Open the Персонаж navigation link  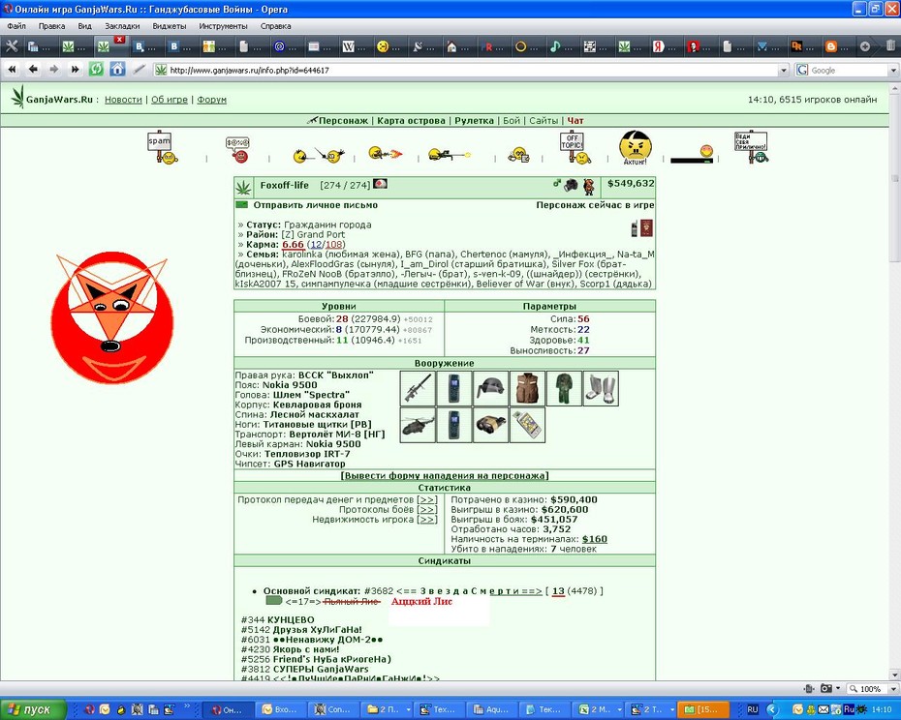pos(343,121)
